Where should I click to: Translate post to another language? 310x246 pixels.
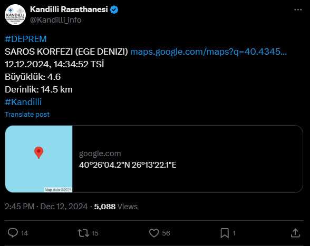[x=27, y=115]
